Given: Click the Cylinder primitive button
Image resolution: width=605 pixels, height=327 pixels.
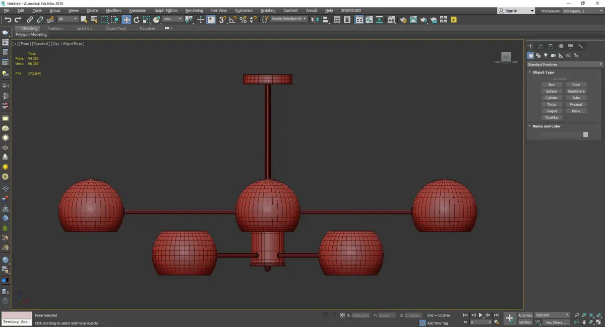Looking at the screenshot, I should (552, 98).
